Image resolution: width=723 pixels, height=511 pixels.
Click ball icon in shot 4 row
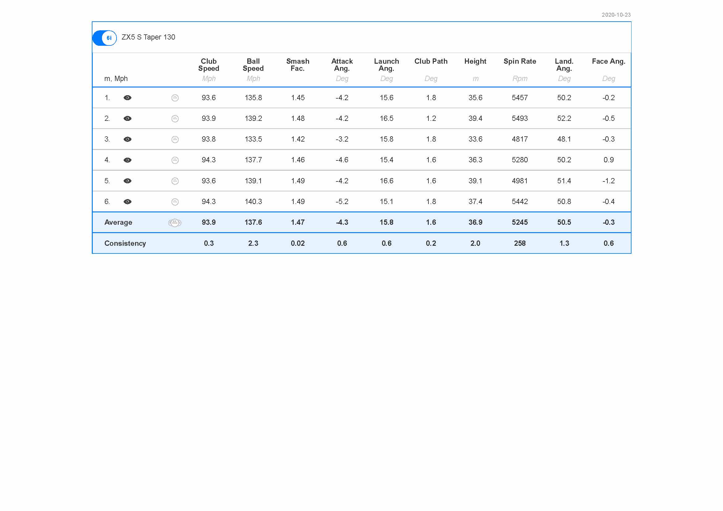click(175, 160)
